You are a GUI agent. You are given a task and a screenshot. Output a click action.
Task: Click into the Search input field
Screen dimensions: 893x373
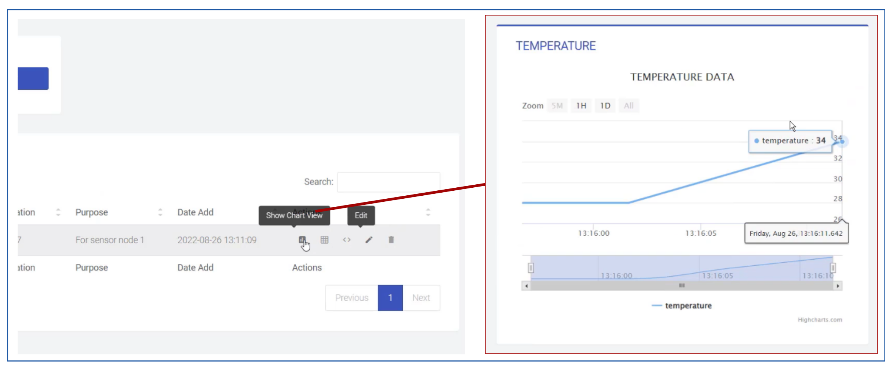point(388,182)
